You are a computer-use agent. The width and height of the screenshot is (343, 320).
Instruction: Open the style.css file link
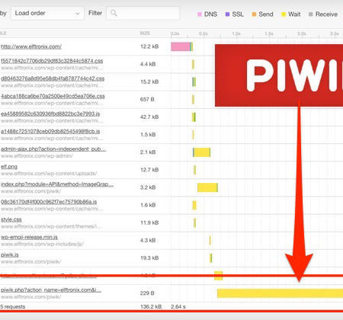point(11,219)
